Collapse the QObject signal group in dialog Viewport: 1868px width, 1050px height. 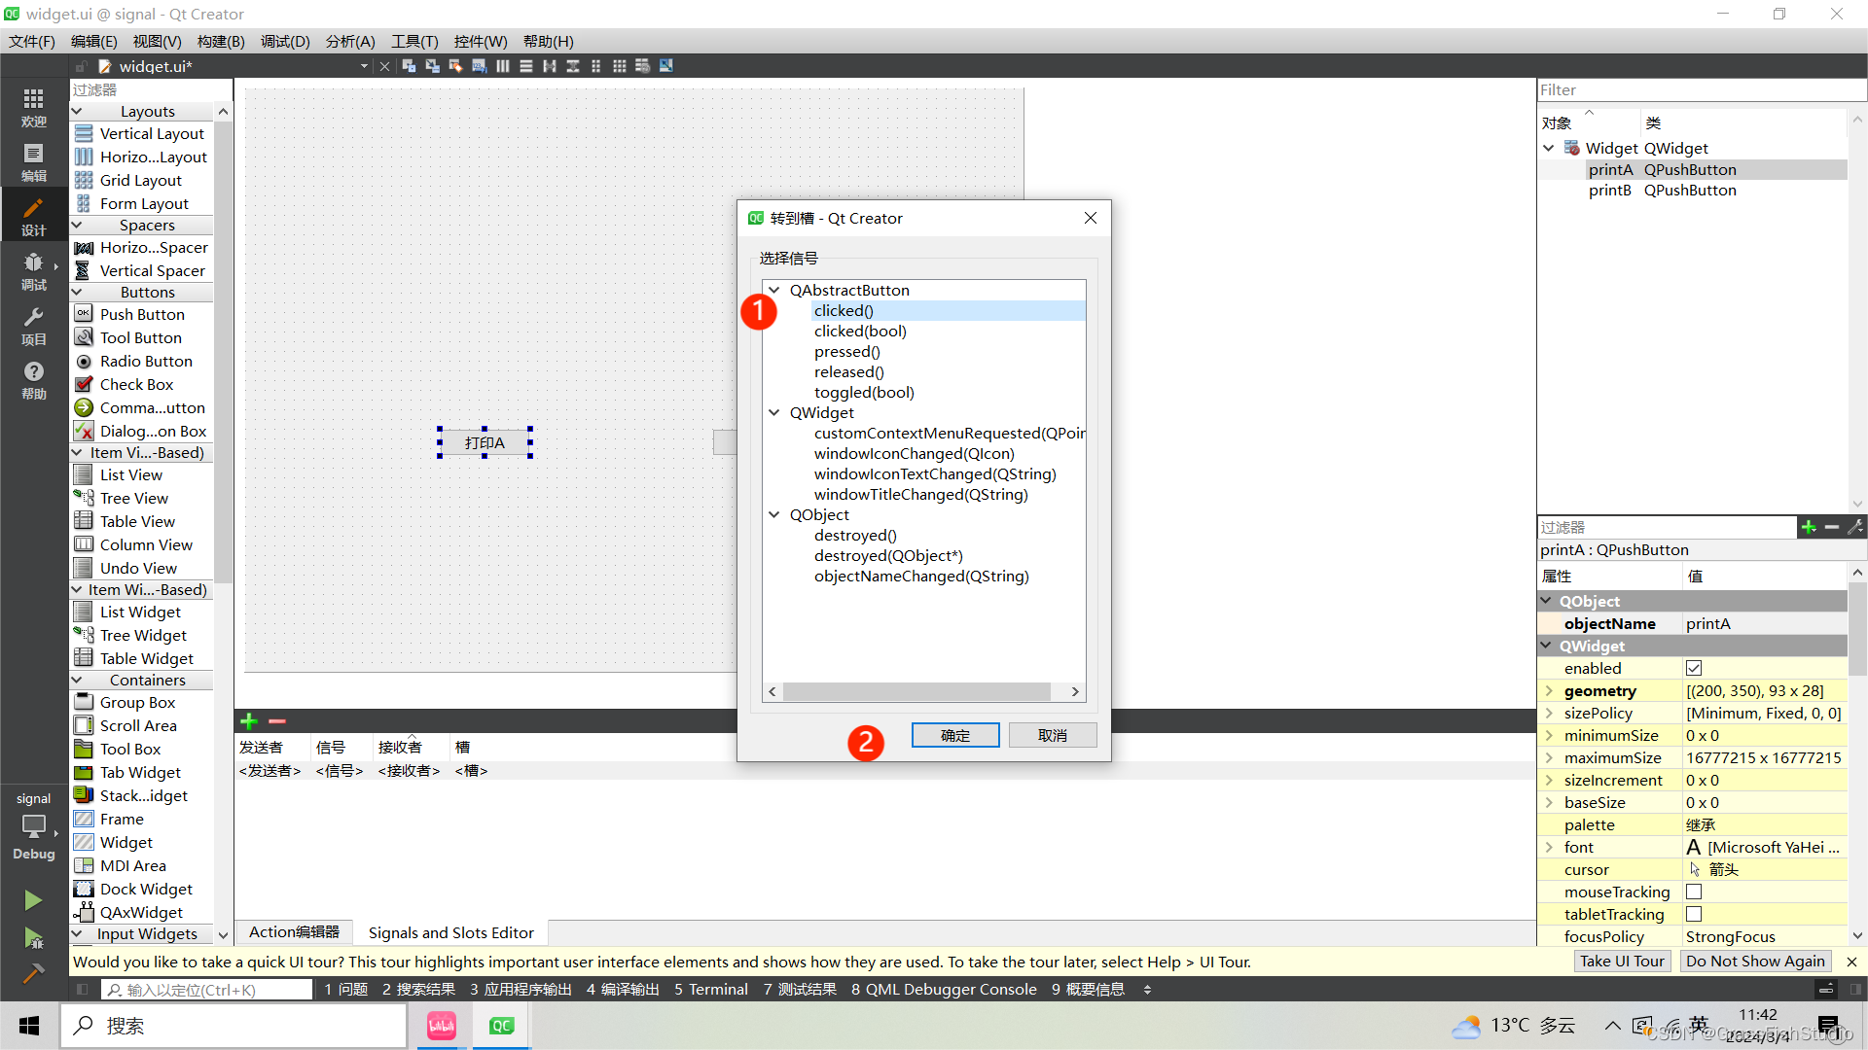[x=774, y=514]
